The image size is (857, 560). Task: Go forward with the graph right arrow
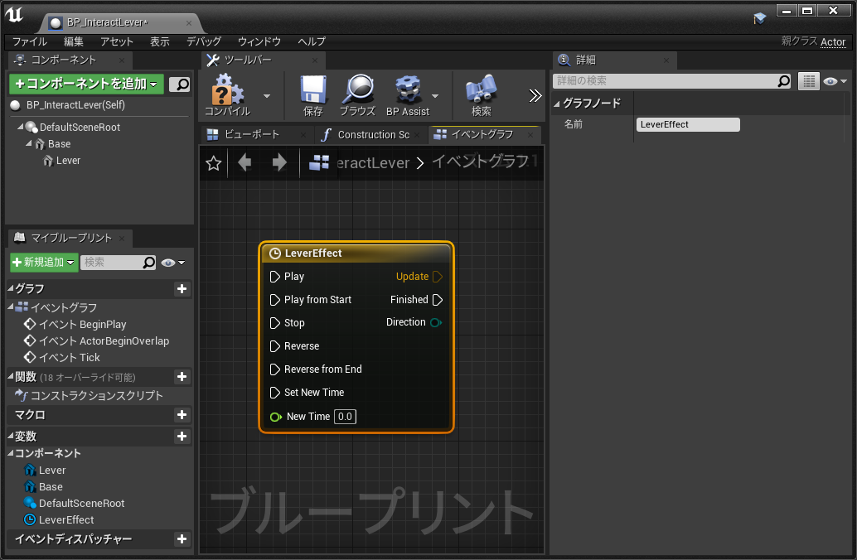[x=279, y=162]
